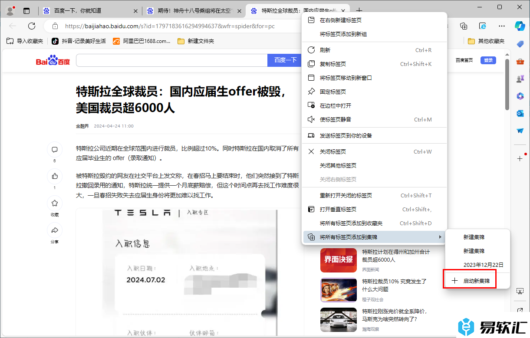Image resolution: width=530 pixels, height=338 pixels.
Task: Select 打开垂直标签页 menu item
Action: point(374,209)
